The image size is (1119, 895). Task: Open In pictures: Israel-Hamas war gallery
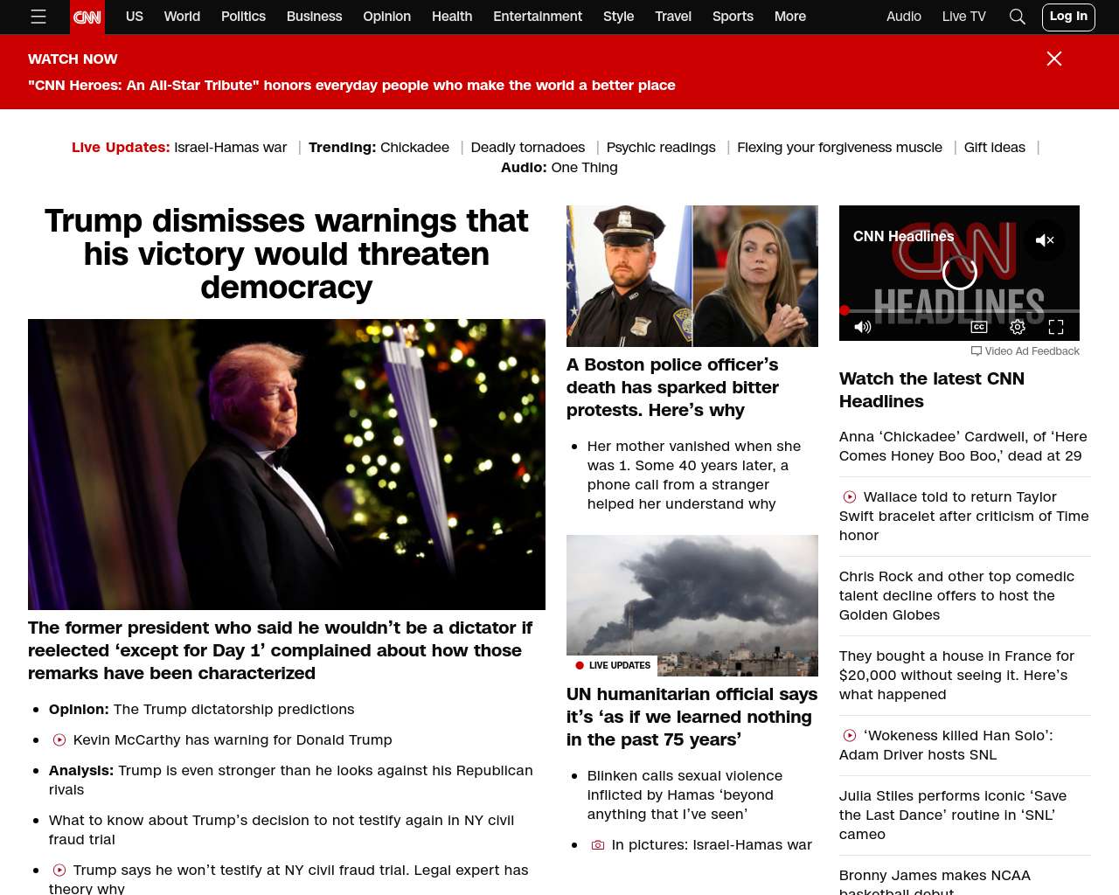tap(712, 845)
